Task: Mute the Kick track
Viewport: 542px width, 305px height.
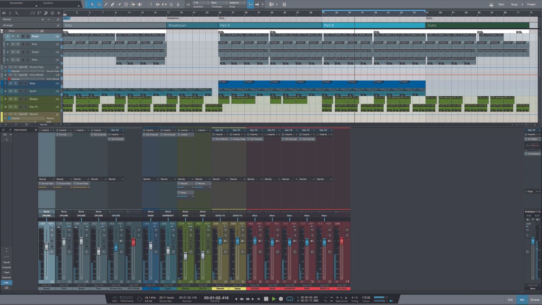Action: coord(12,44)
